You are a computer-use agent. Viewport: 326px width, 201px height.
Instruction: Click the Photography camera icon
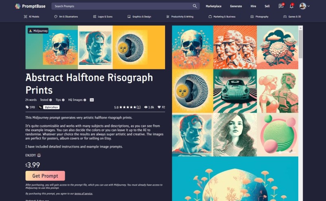[x=252, y=17]
